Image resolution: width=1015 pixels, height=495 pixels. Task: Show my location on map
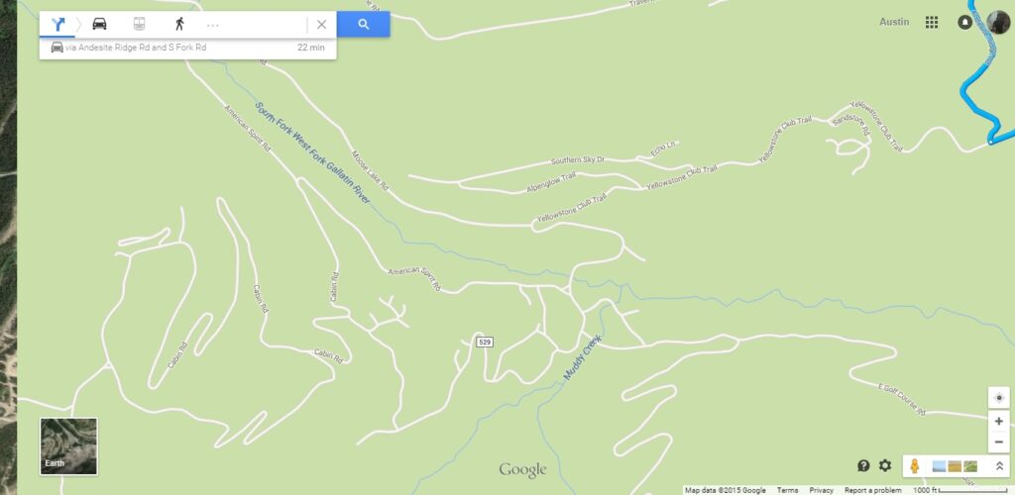[x=999, y=397]
